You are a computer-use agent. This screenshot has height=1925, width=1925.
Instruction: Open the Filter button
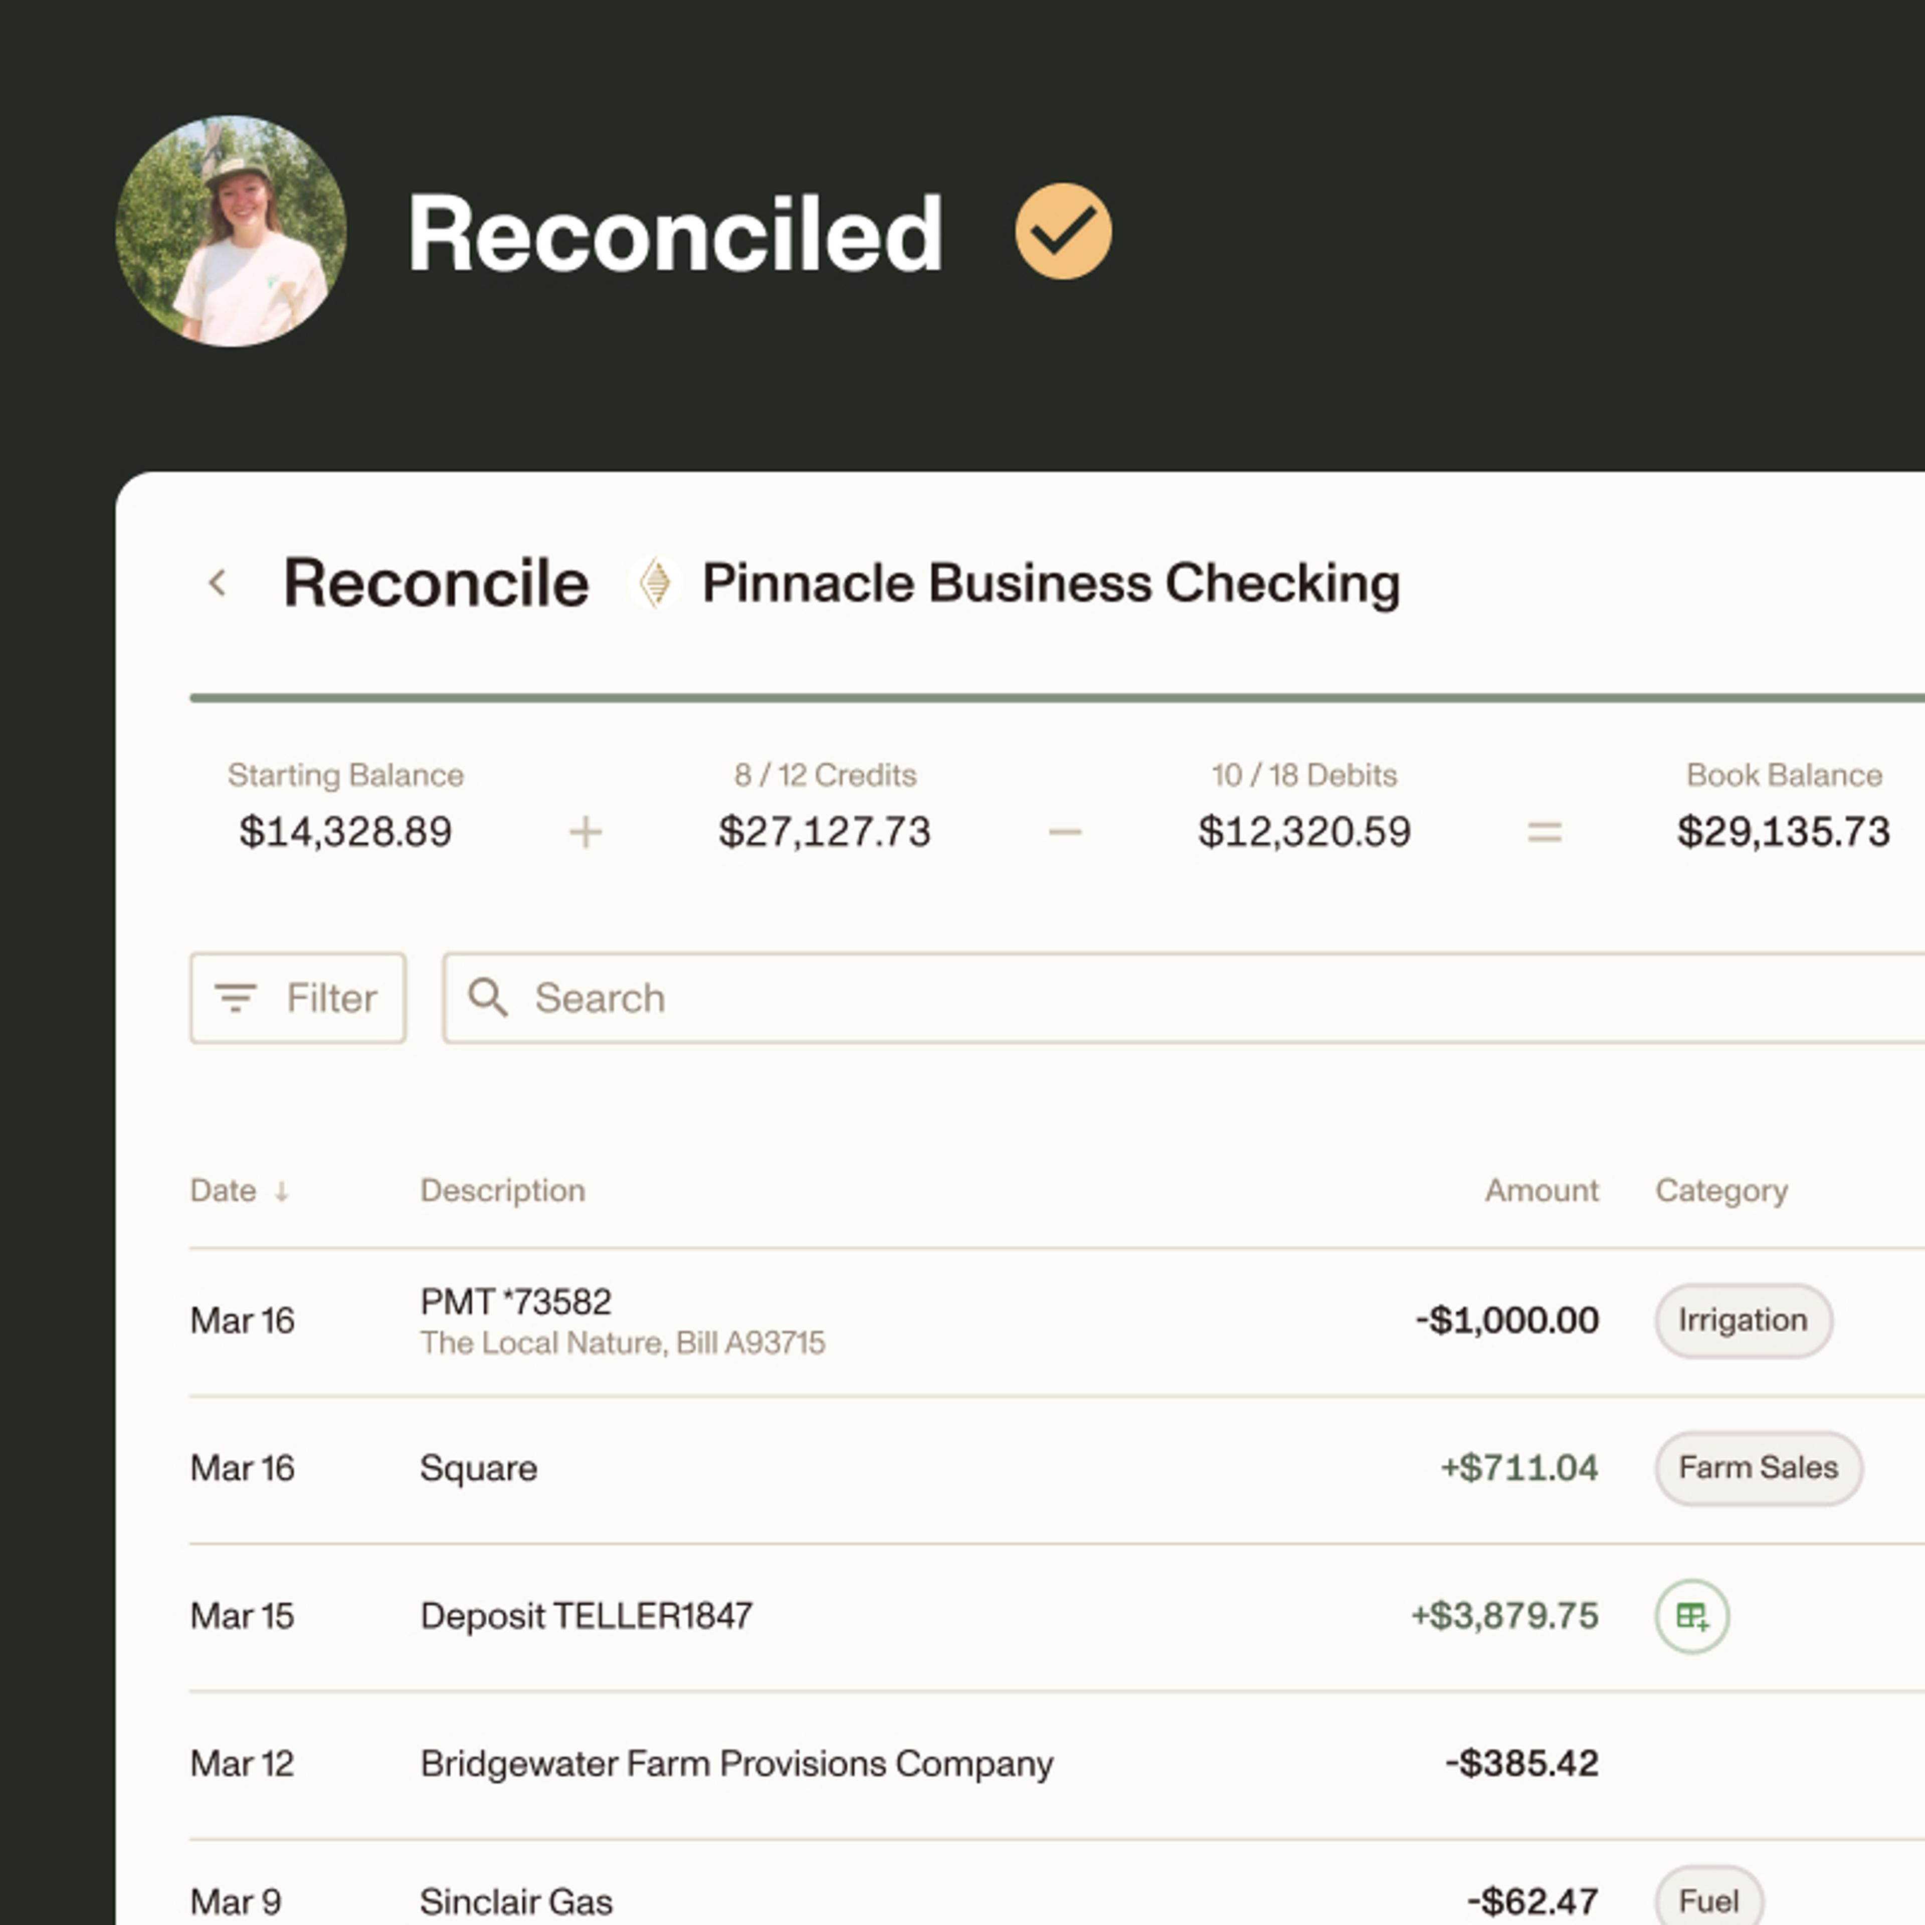(x=298, y=998)
